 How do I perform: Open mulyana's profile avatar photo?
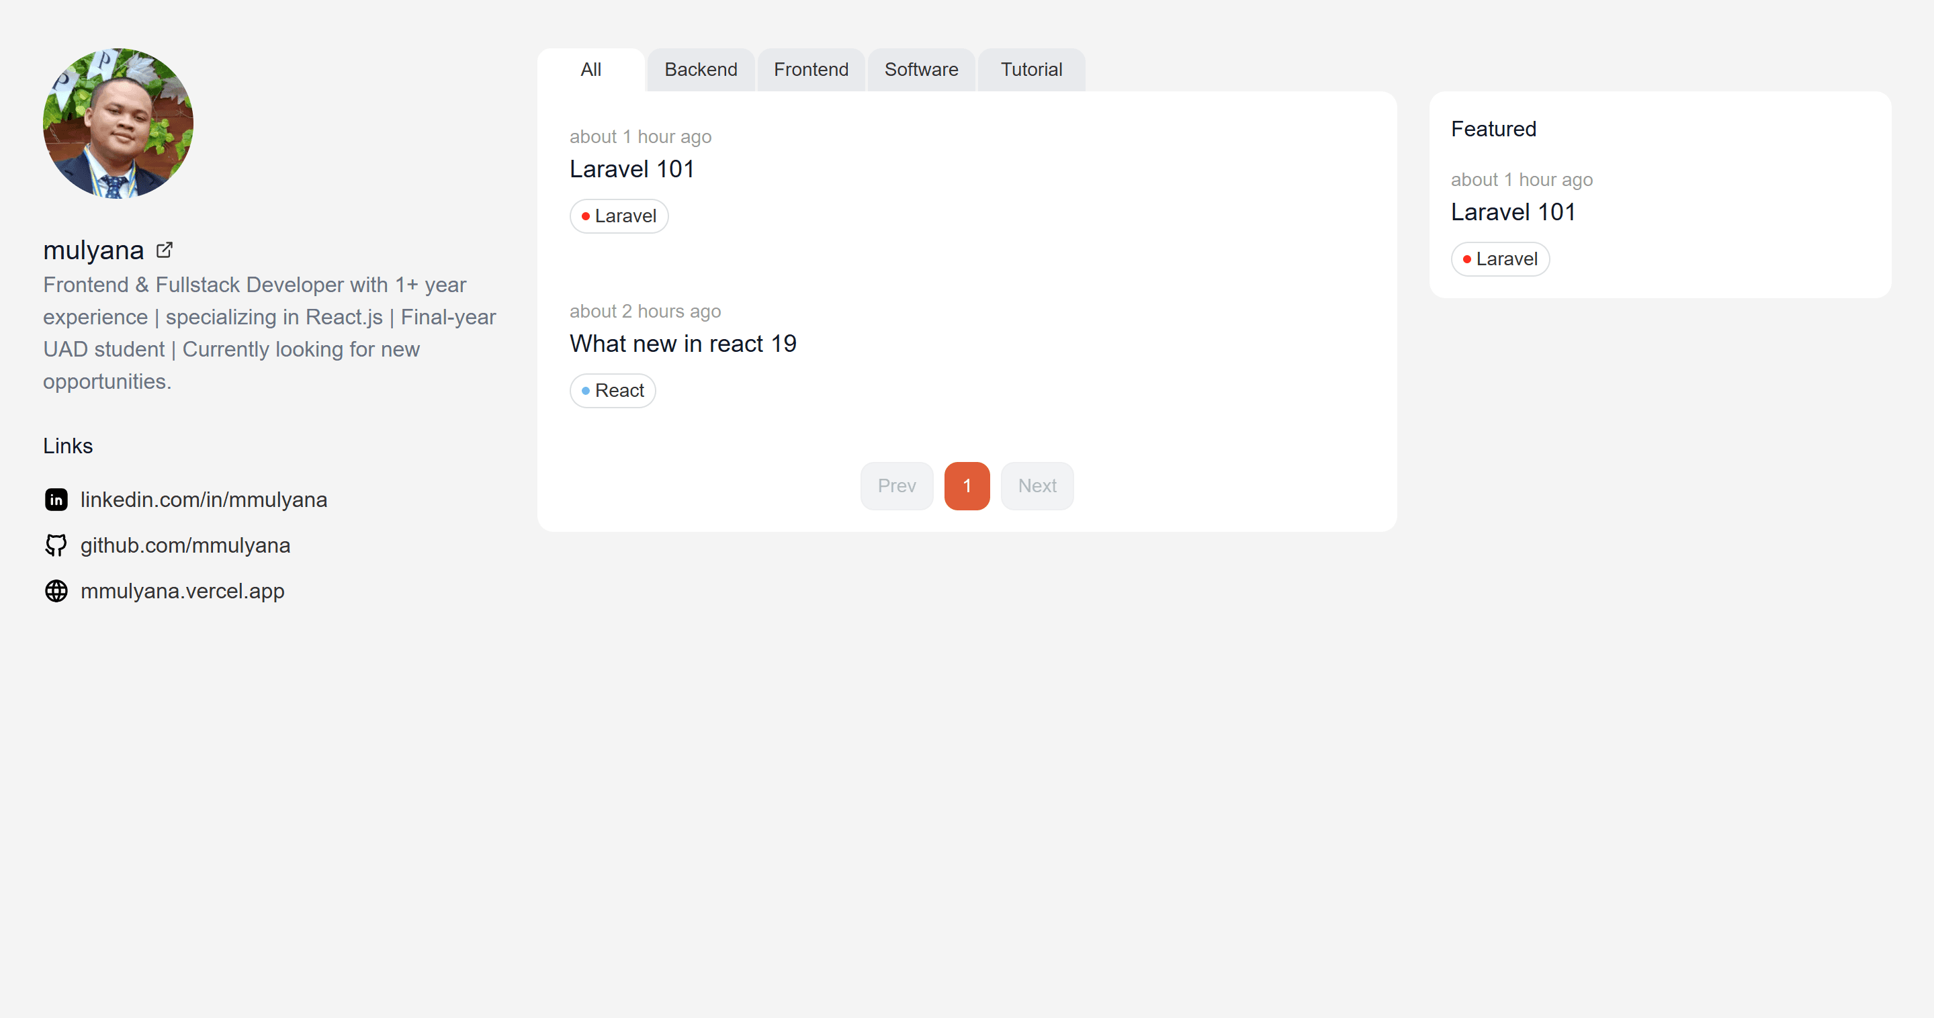118,124
